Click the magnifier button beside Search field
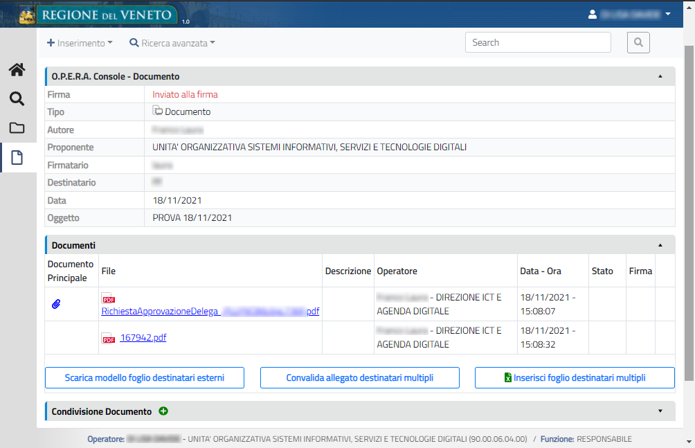Viewport: 695px width, 448px height. coord(638,42)
